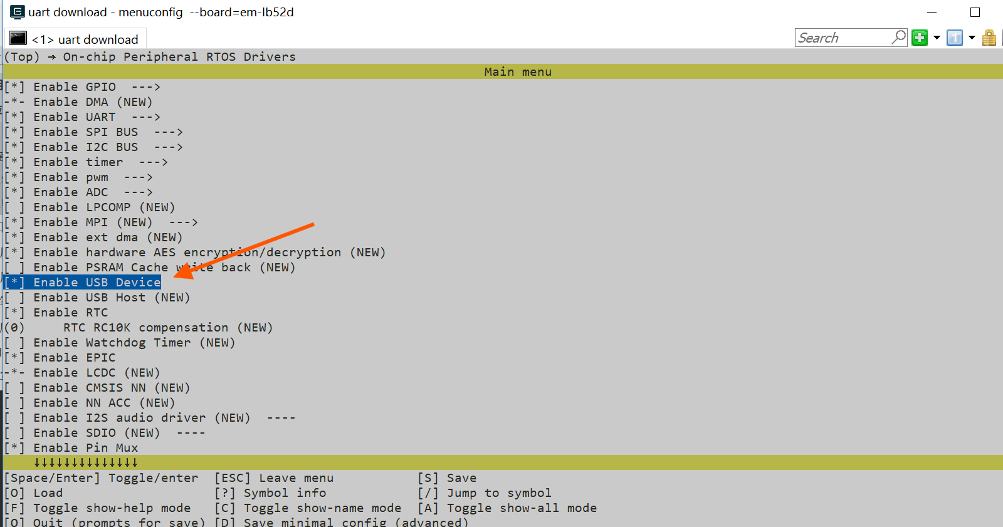
Task: Open dropdown arrow next to new console button
Action: pyautogui.click(x=937, y=38)
